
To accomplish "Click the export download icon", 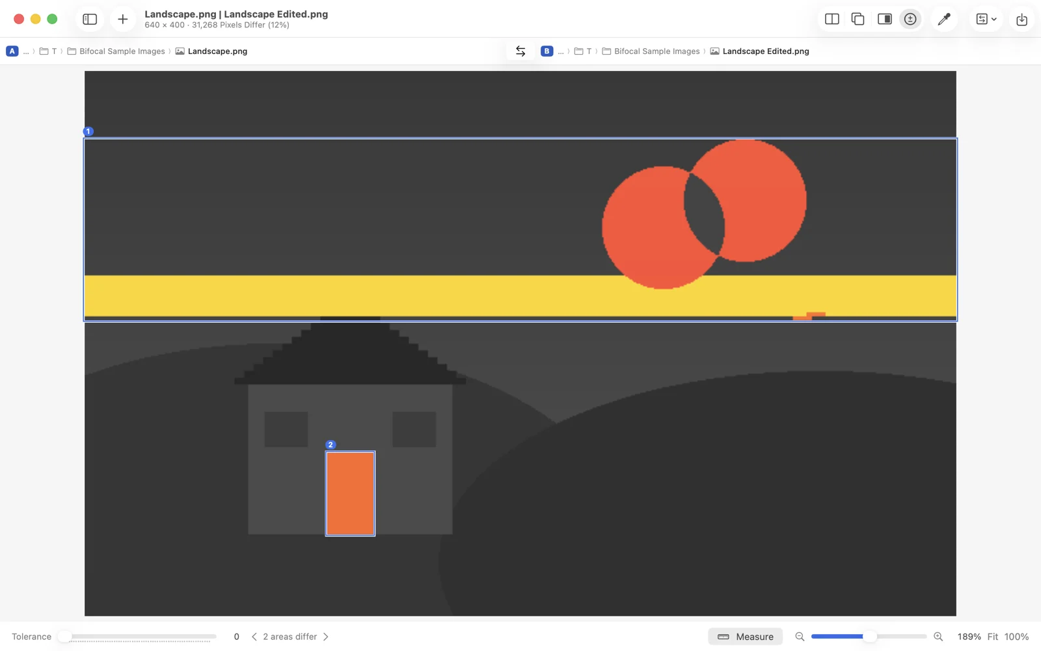I will tap(1021, 19).
